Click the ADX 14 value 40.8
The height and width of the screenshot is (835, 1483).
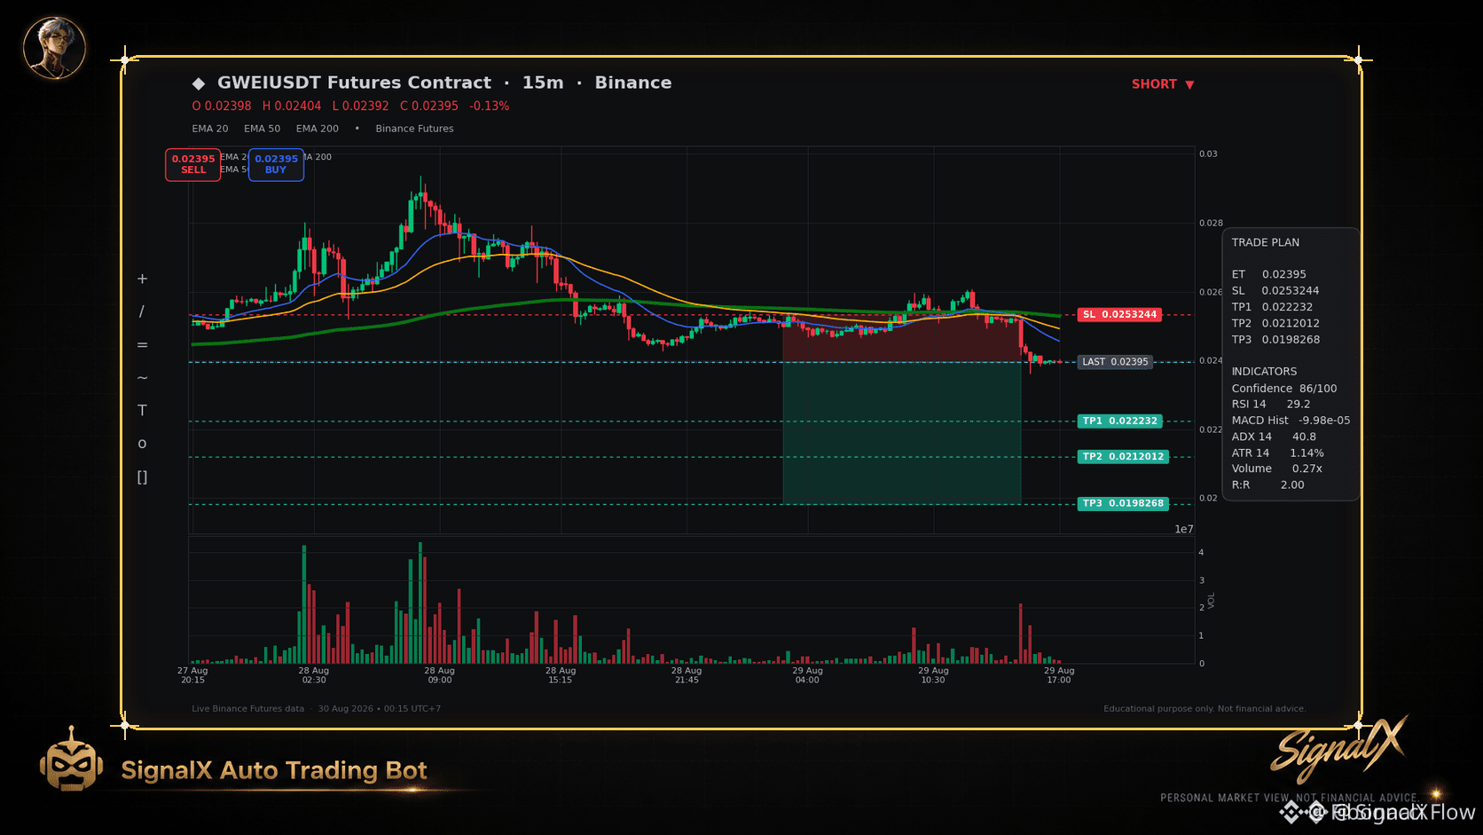tap(1304, 437)
